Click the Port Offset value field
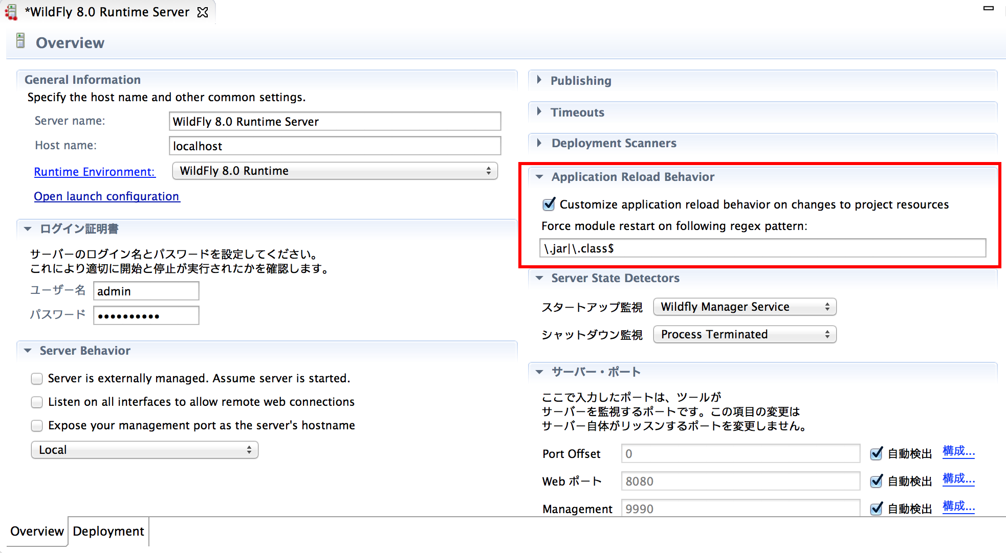 740,453
